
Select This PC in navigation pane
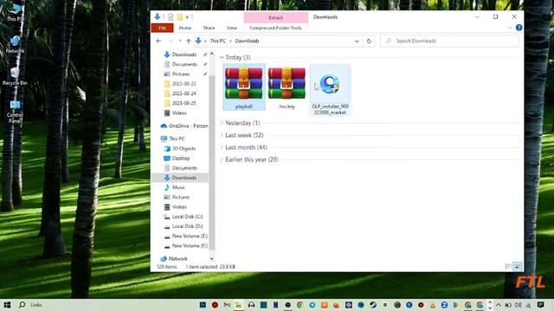pyautogui.click(x=173, y=138)
